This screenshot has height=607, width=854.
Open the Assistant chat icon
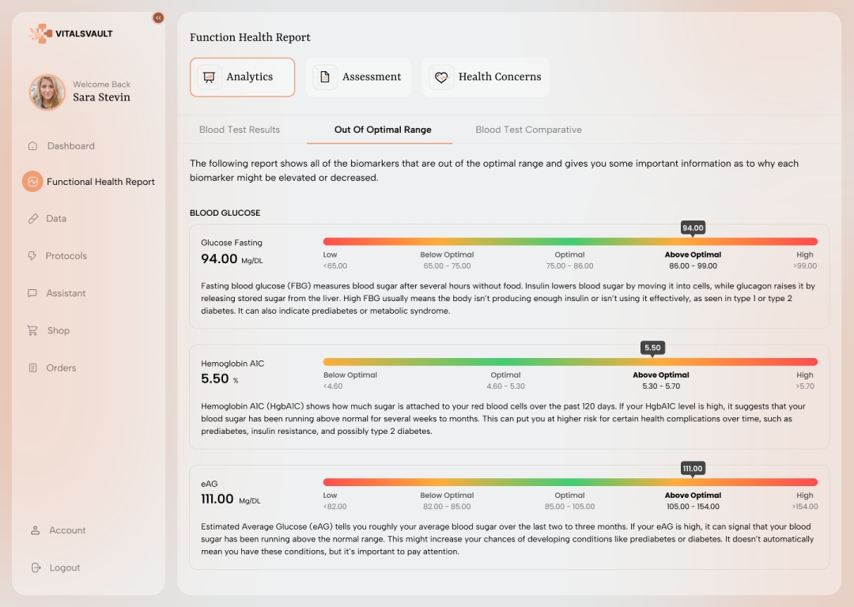pos(32,293)
